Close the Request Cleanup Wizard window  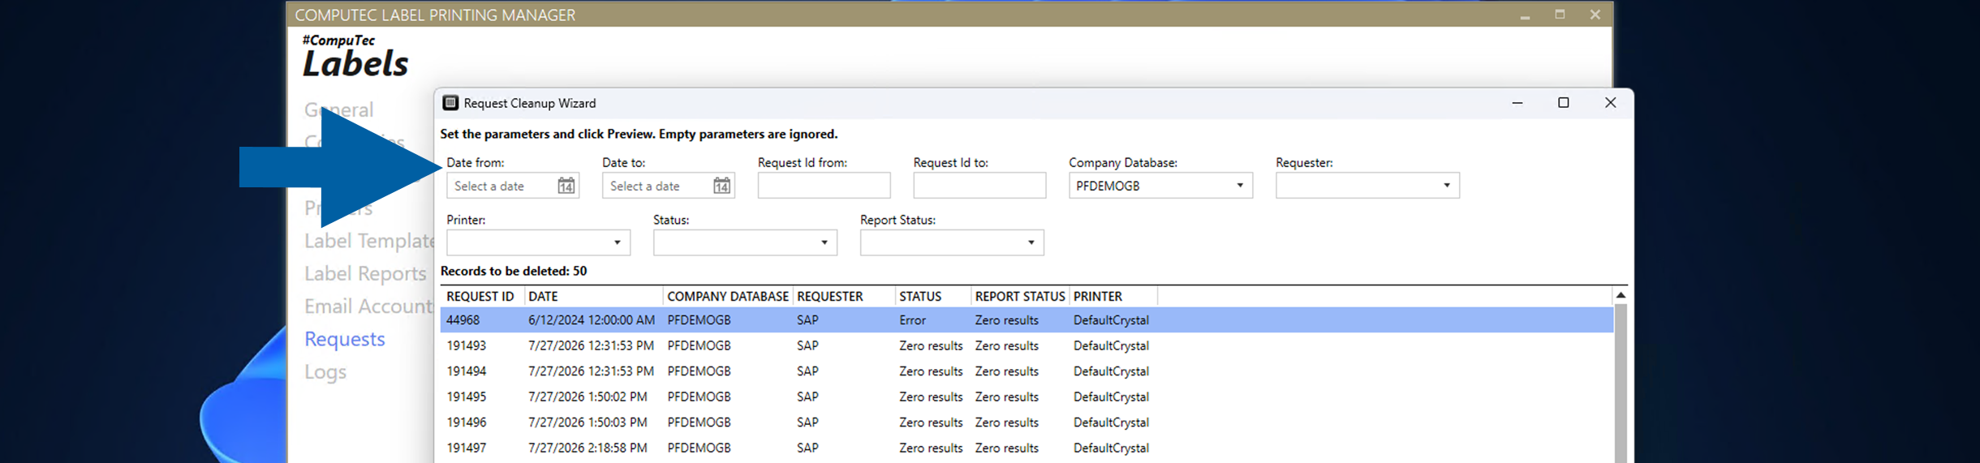point(1611,103)
